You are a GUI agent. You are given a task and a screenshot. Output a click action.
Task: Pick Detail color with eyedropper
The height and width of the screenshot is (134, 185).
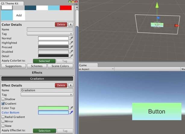[71, 56]
